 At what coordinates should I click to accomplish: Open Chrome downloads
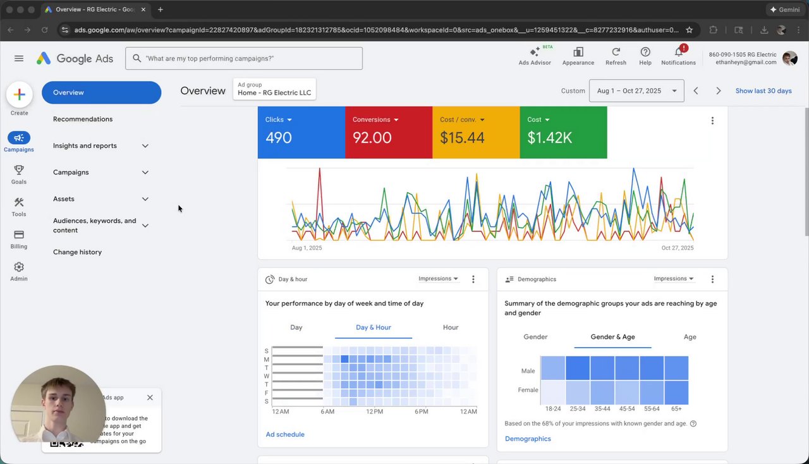tap(764, 30)
